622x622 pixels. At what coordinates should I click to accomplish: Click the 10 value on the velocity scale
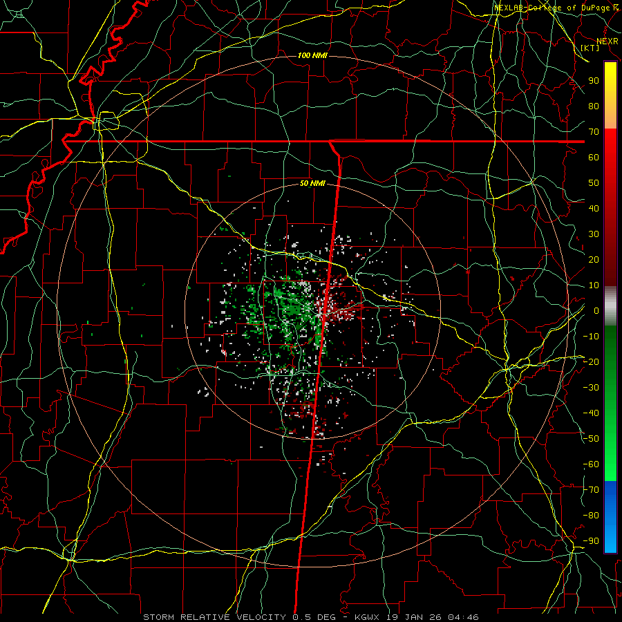594,285
